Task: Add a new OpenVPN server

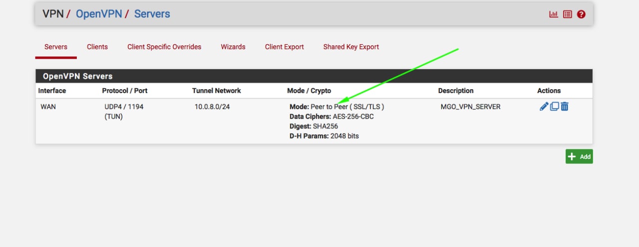Action: coord(579,156)
